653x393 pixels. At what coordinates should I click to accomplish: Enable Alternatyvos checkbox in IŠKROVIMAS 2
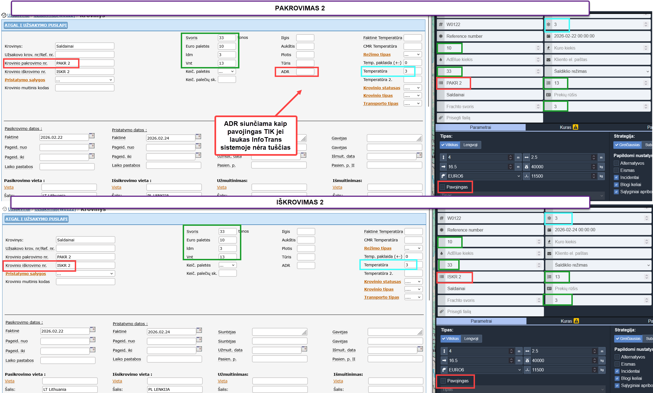pos(617,357)
